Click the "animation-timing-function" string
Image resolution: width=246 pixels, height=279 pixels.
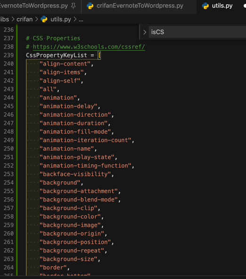pos(85,166)
